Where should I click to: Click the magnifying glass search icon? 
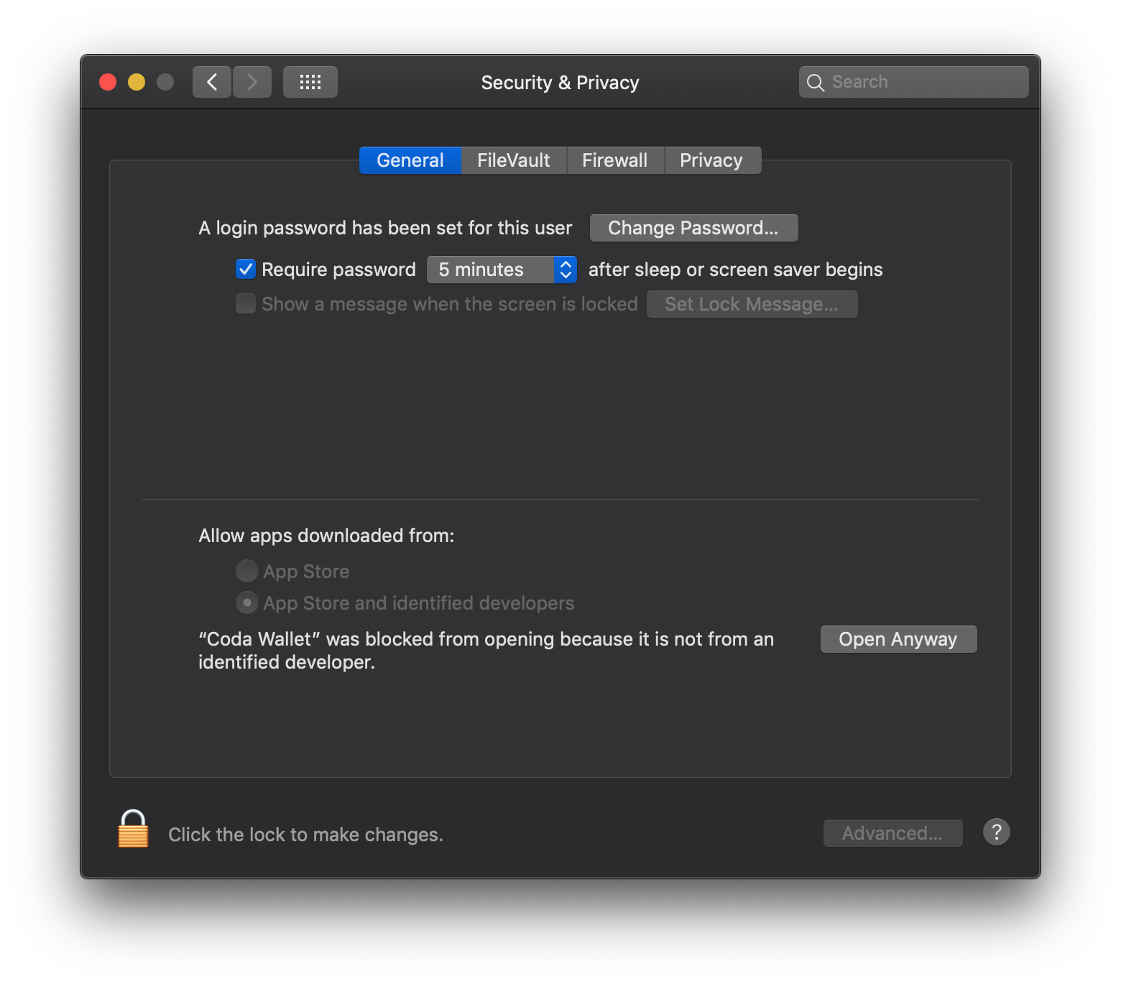click(816, 83)
